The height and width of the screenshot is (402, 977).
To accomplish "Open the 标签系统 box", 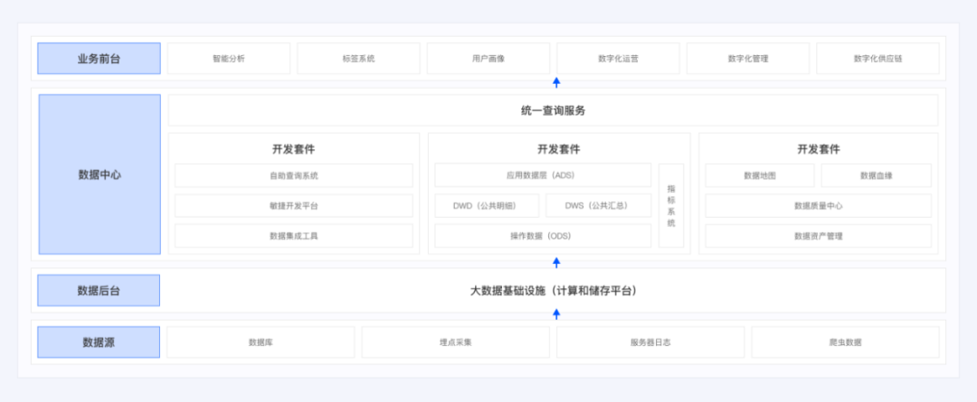I will 358,59.
